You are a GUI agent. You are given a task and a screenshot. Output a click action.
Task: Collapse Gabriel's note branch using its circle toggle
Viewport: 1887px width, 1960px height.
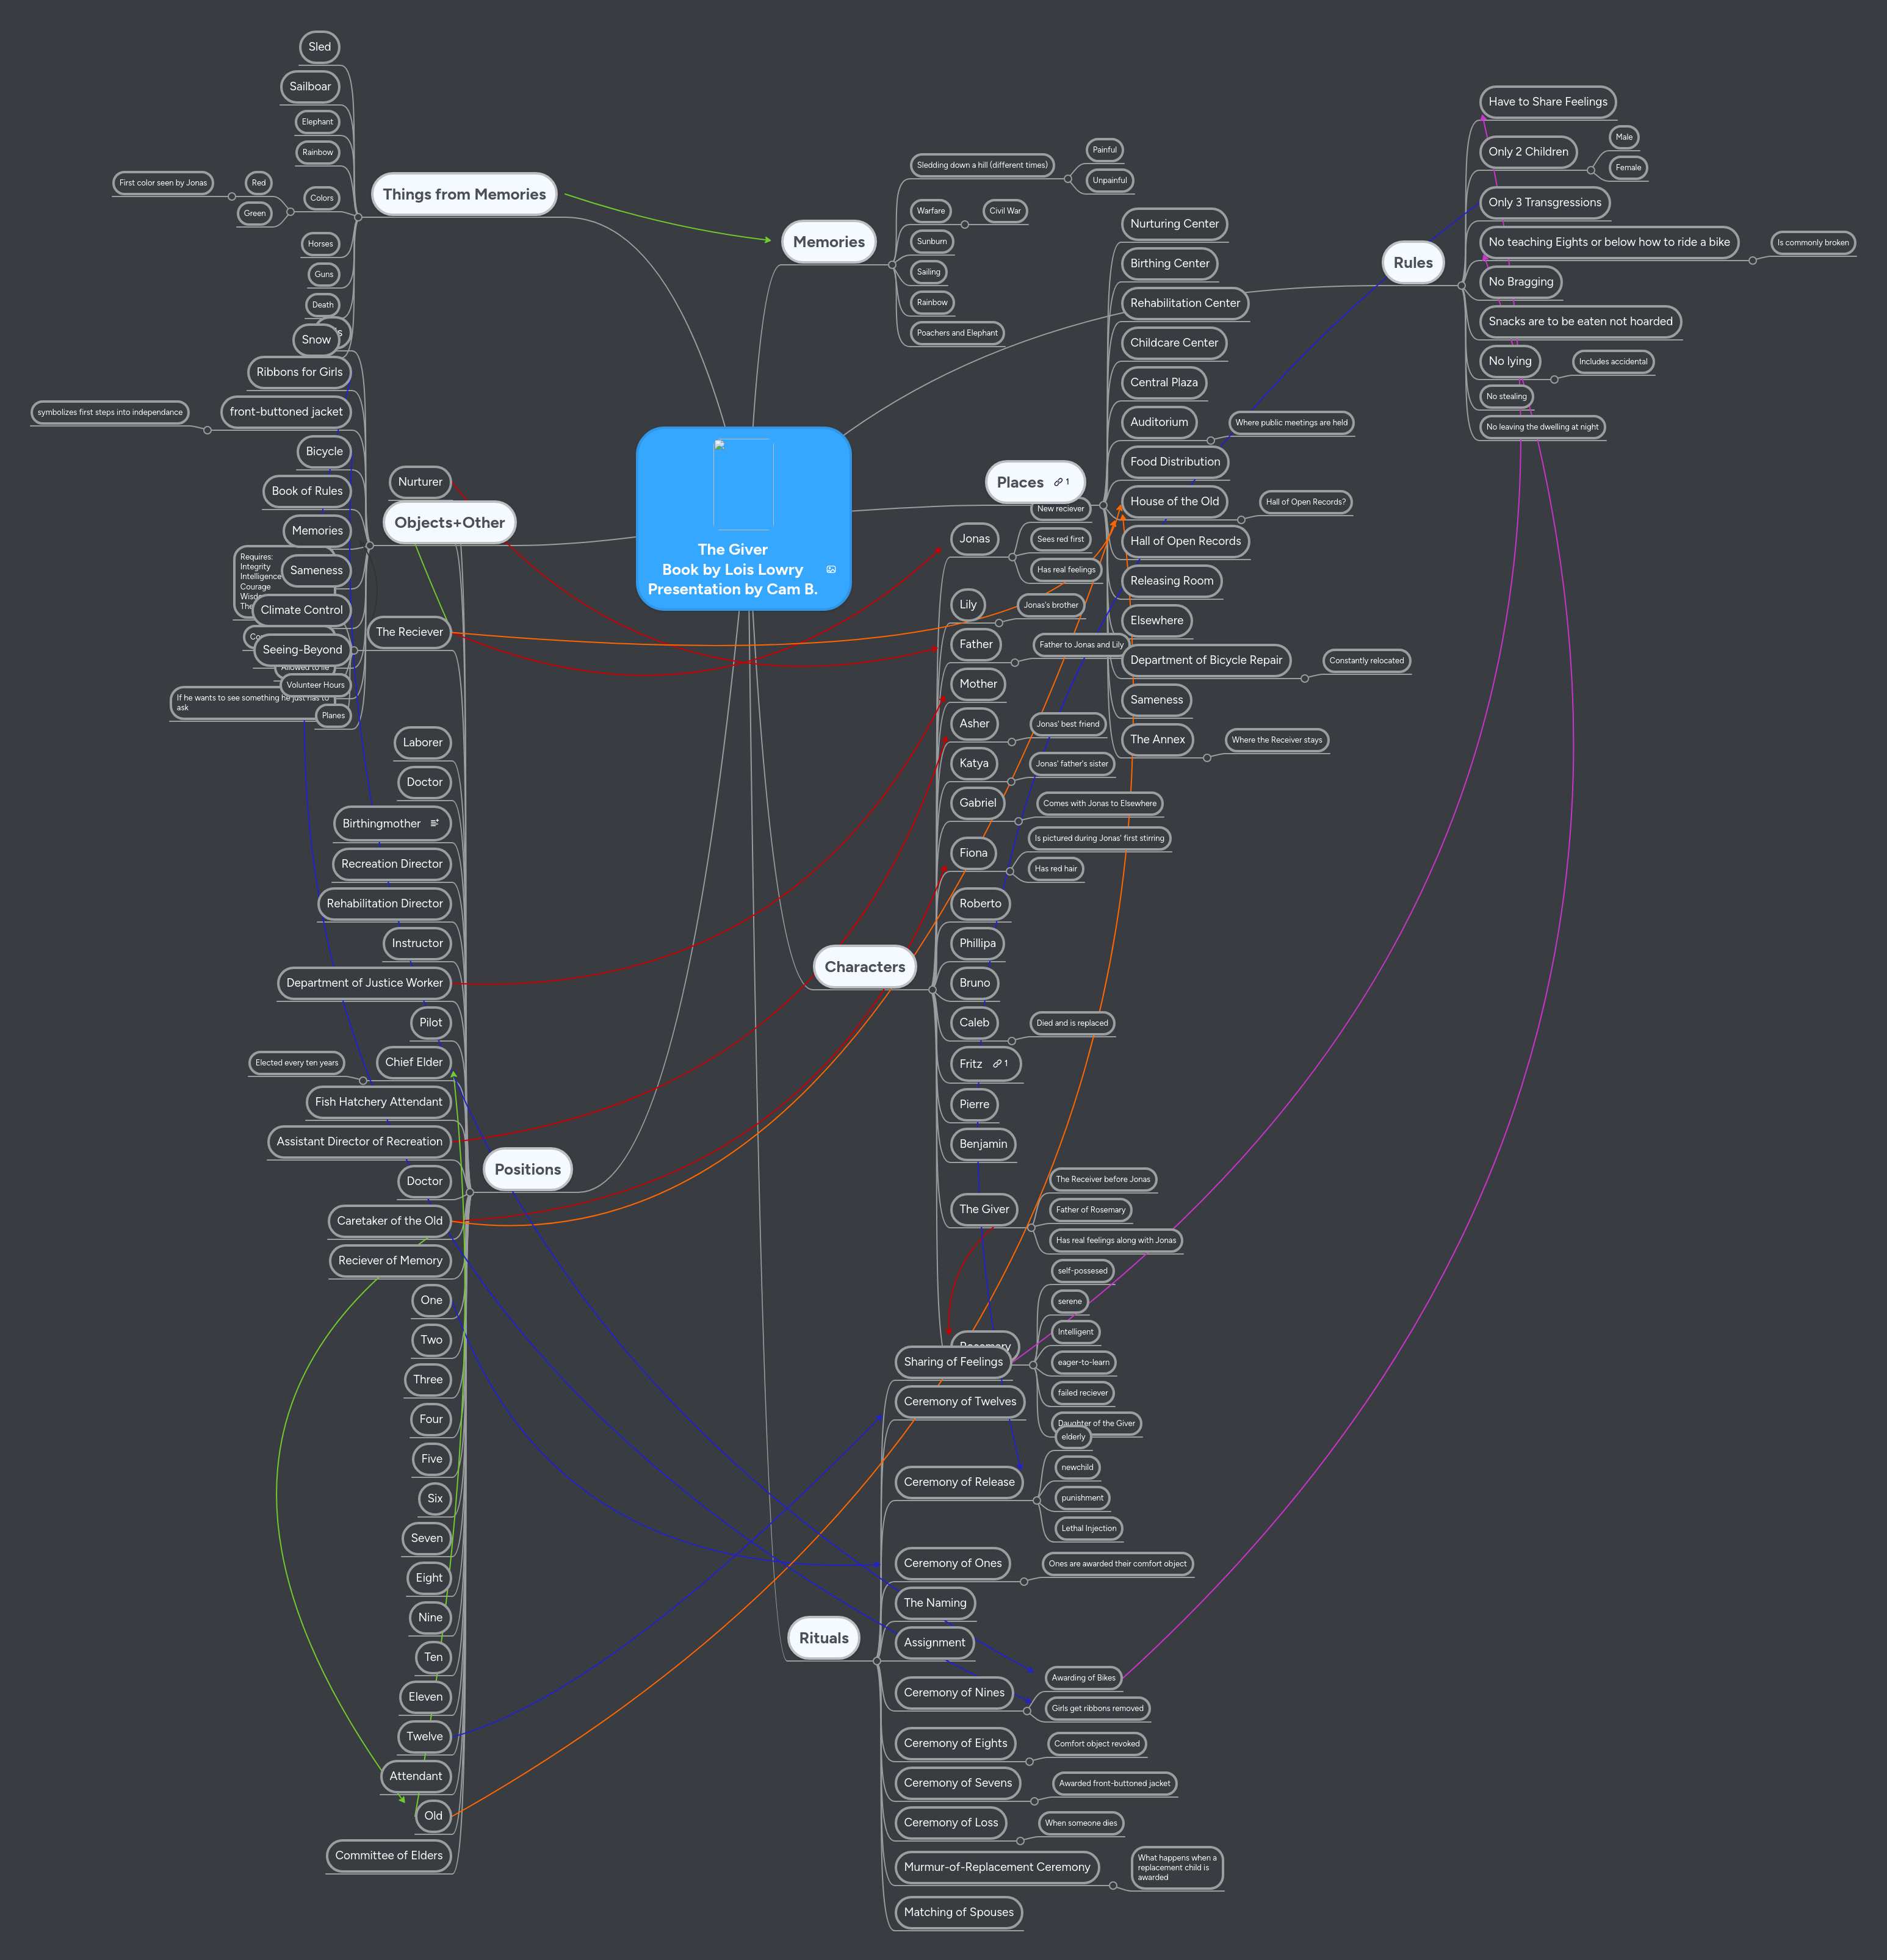point(1018,822)
